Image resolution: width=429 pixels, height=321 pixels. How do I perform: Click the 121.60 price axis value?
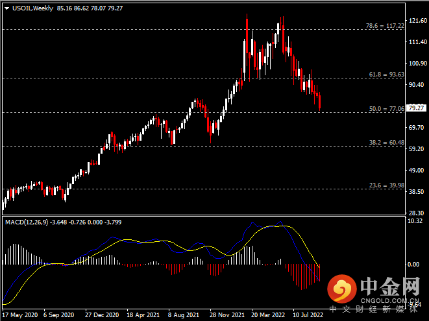tap(418, 21)
